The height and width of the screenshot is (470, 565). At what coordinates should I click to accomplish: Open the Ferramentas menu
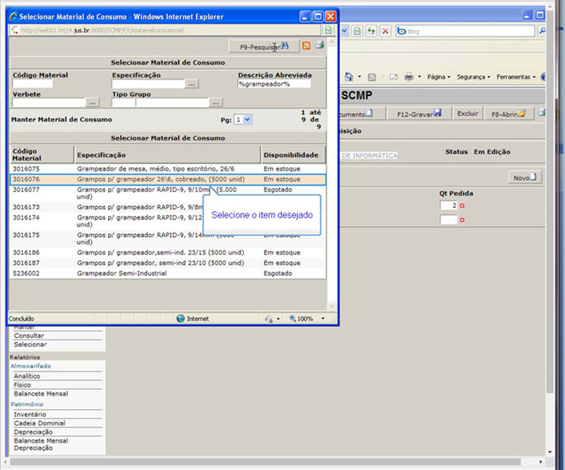(x=516, y=77)
